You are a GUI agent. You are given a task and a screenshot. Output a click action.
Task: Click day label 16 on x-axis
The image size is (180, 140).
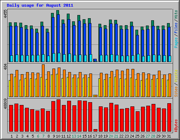click(x=90, y=136)
